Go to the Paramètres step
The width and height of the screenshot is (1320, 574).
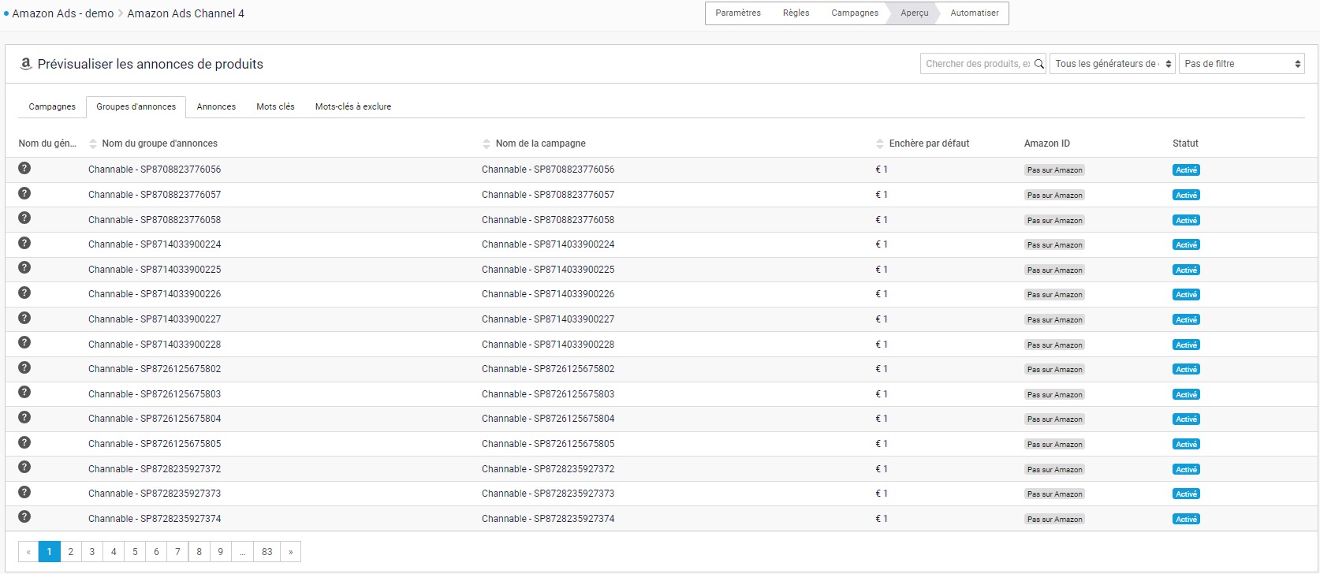click(738, 13)
